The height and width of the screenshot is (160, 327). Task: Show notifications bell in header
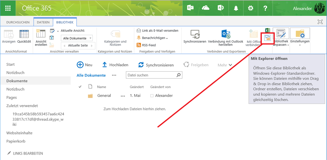tap(236, 8)
